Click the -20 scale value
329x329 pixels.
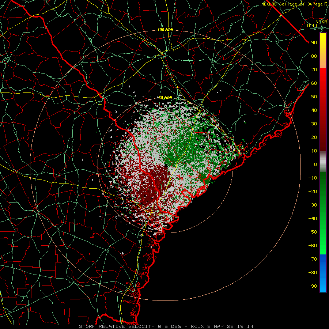[x=313, y=191]
